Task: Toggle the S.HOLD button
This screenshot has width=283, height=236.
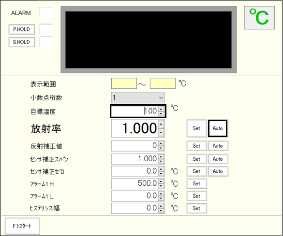Action: click(x=22, y=42)
